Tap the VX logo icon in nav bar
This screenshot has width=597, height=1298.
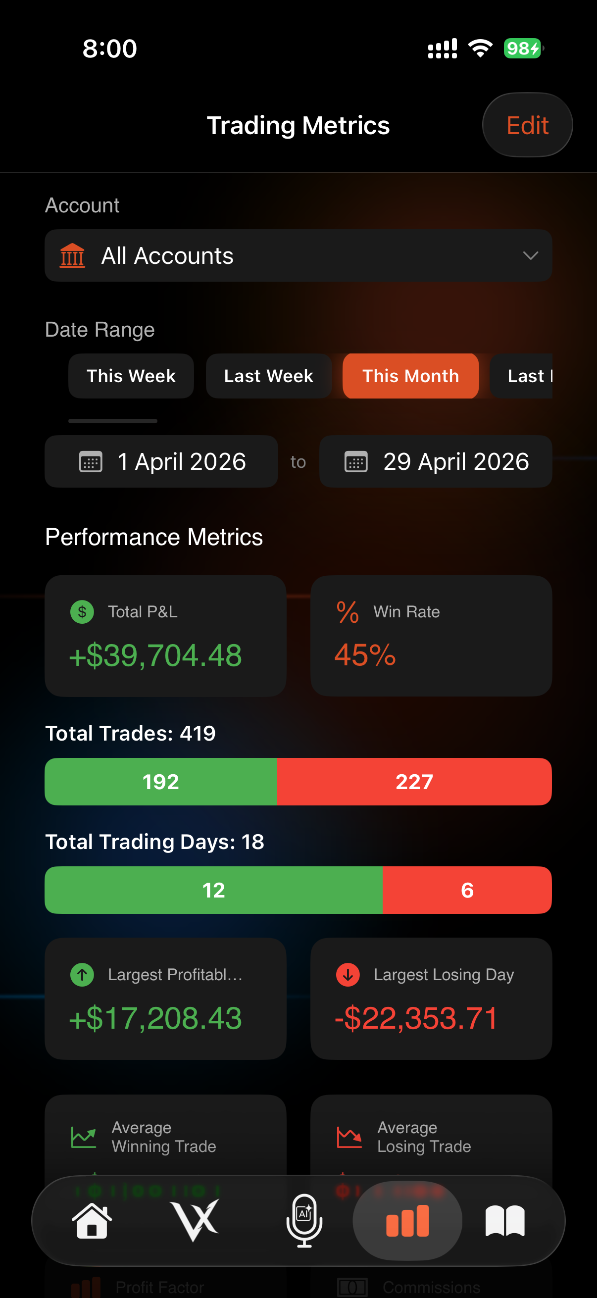click(195, 1220)
